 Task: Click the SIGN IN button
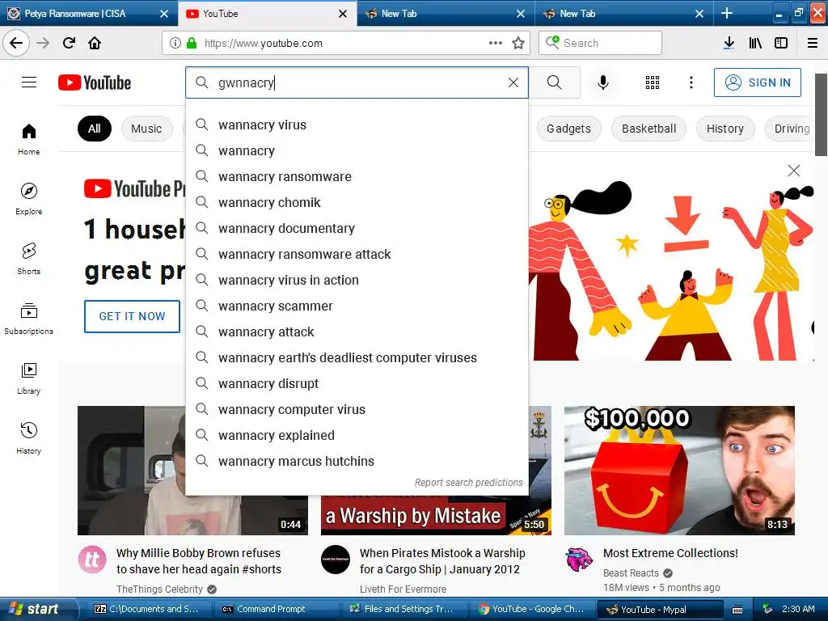[757, 82]
